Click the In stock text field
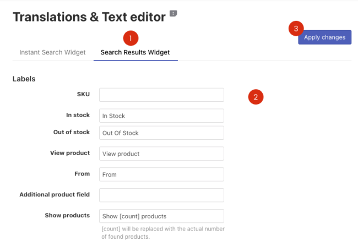 [161, 116]
